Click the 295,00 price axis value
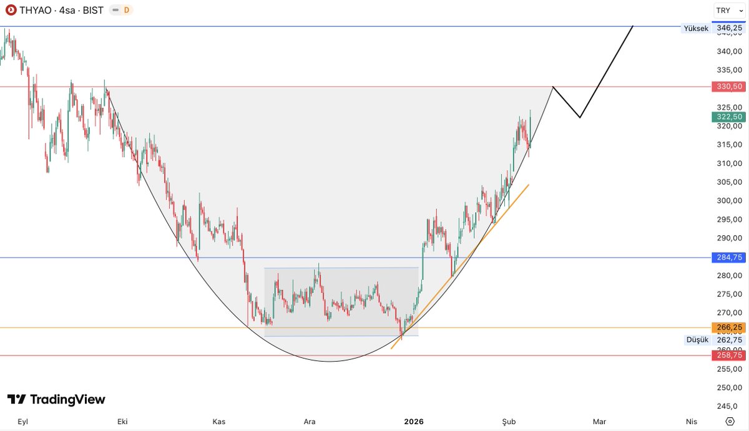Viewport: 749px width, 431px height. click(729, 220)
